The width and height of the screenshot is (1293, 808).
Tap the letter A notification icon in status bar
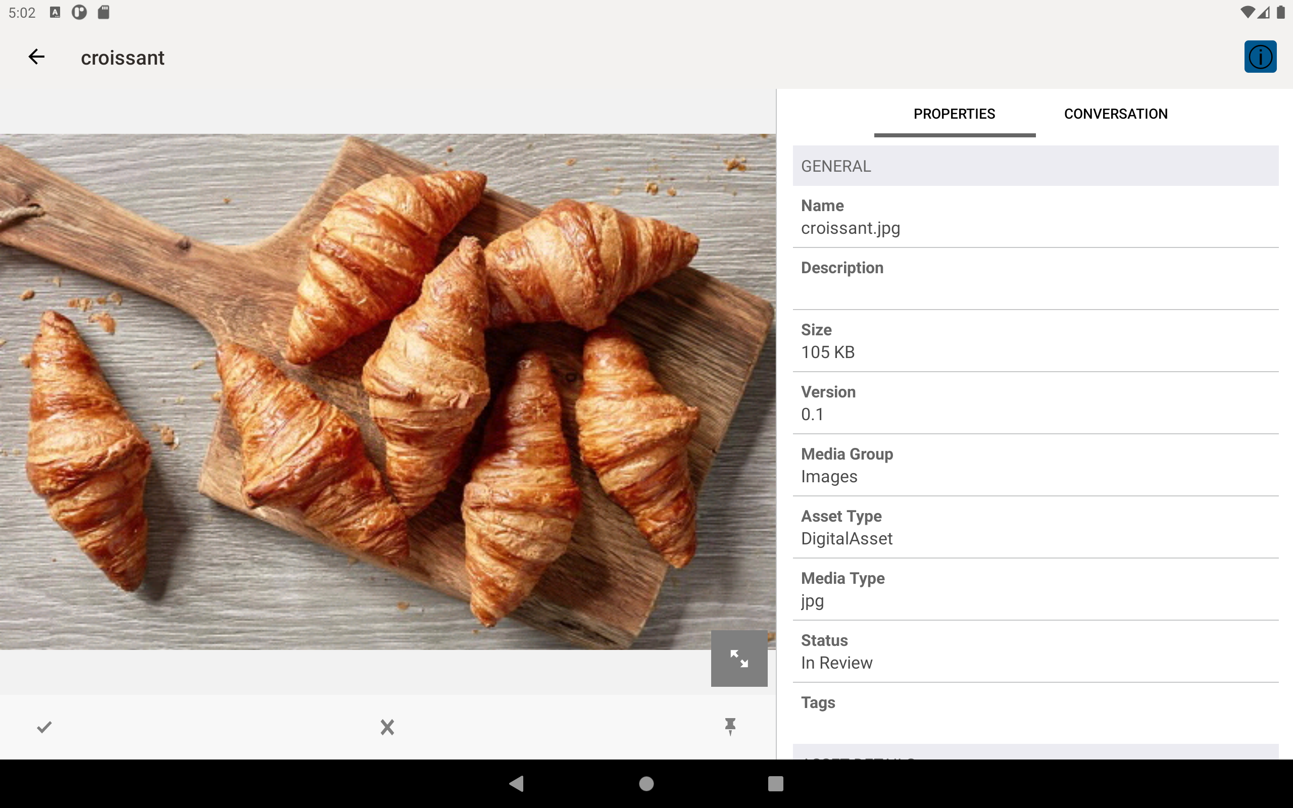click(55, 12)
